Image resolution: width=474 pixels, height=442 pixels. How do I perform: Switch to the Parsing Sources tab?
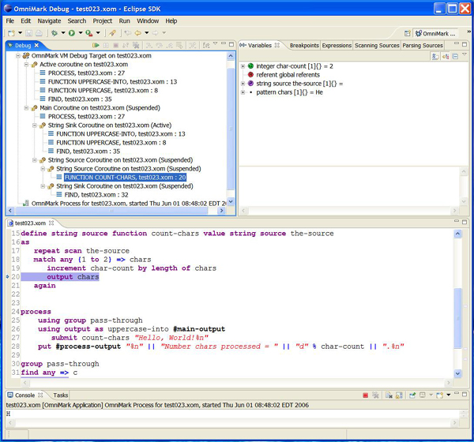coord(423,45)
